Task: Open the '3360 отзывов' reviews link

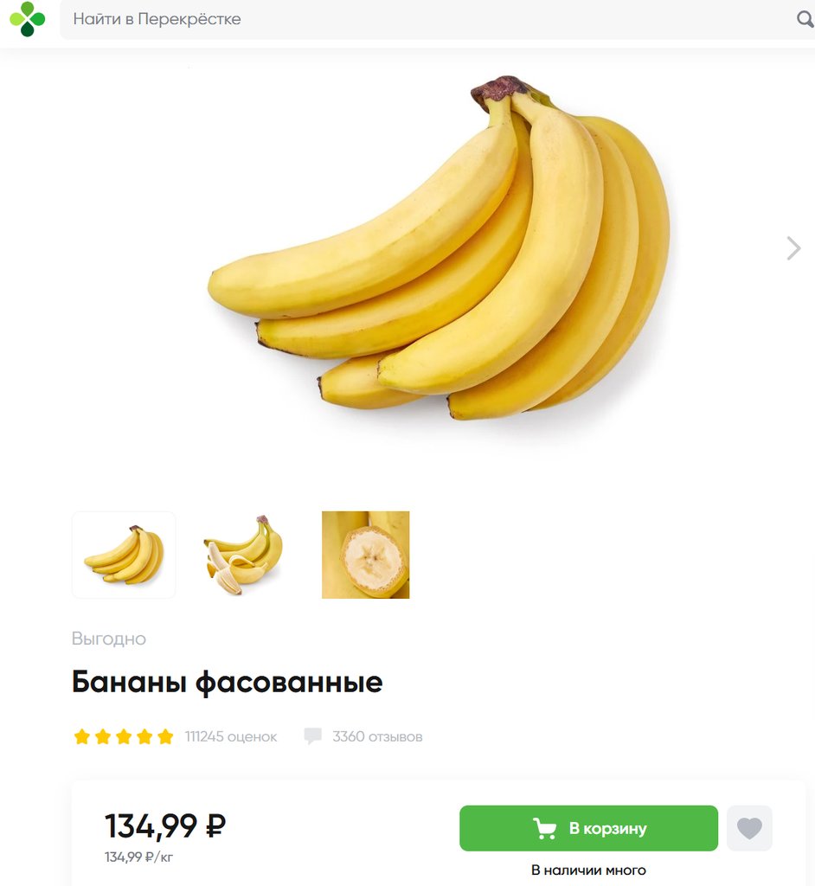Action: [377, 737]
